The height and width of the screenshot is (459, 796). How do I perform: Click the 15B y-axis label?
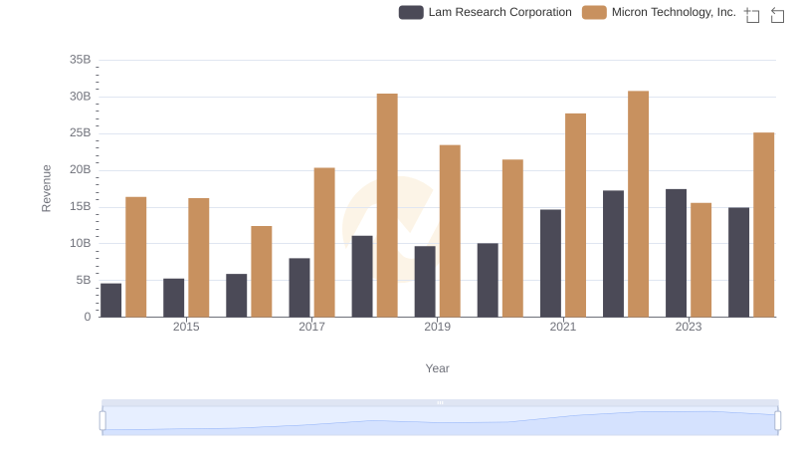coord(81,206)
